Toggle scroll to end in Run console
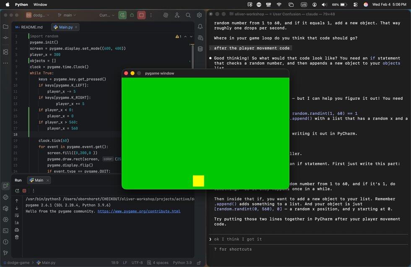411x267 pixels. (17, 222)
